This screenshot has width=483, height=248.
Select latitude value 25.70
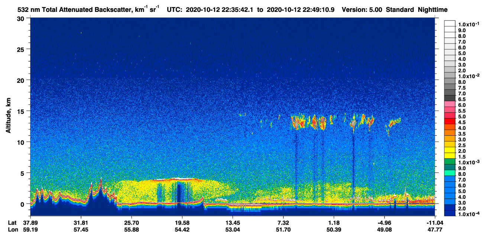tap(131, 223)
